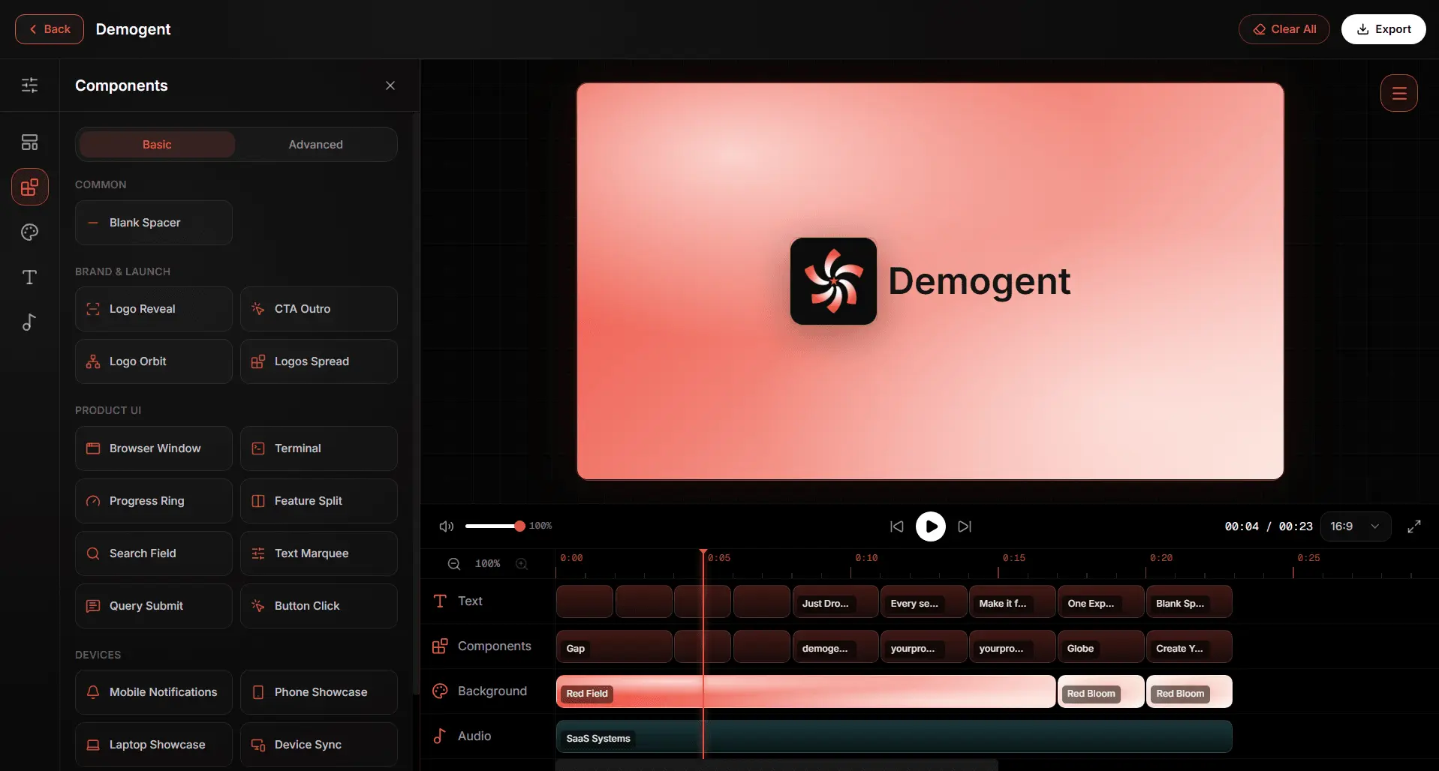Play the video preview

coord(931,526)
